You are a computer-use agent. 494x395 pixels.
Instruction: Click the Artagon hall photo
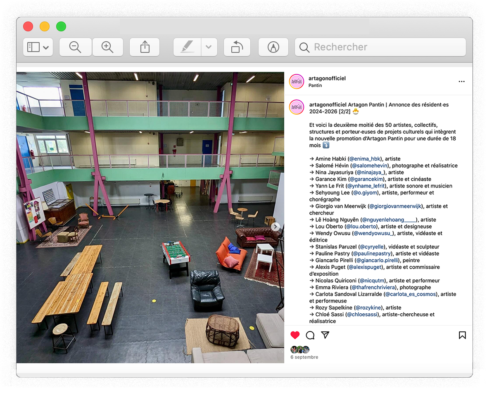click(150, 218)
